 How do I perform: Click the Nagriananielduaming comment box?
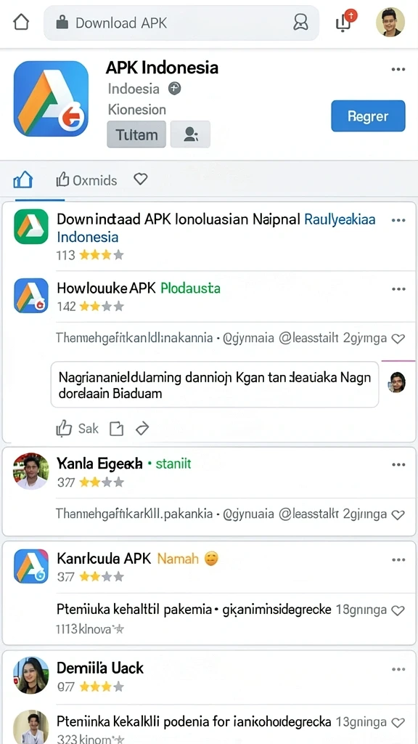click(x=214, y=384)
